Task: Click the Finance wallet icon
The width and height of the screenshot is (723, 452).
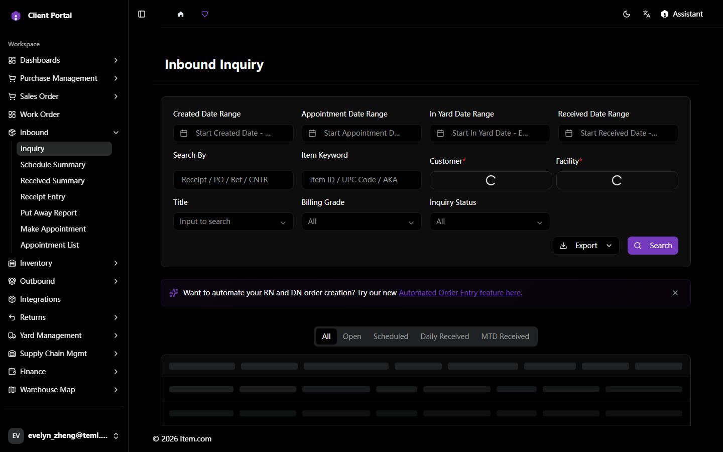Action: 12,372
